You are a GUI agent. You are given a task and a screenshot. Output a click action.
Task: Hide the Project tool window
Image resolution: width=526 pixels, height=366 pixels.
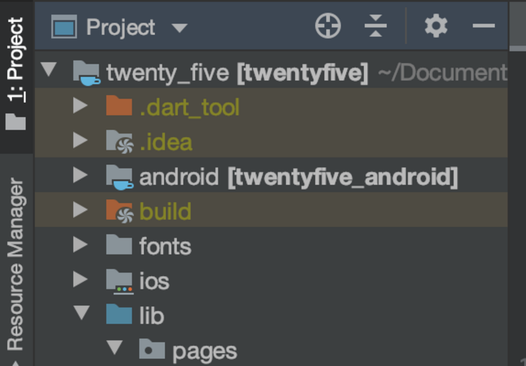484,26
